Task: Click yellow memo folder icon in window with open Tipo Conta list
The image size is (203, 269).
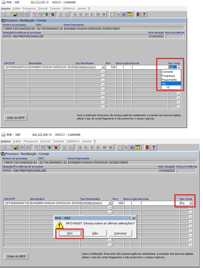Action: point(129,15)
